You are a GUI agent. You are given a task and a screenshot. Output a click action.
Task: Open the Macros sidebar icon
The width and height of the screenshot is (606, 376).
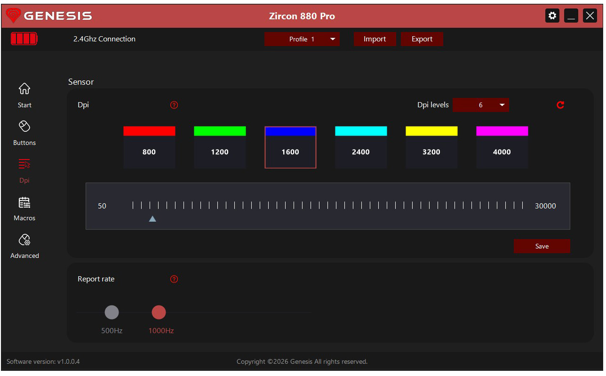pyautogui.click(x=24, y=202)
